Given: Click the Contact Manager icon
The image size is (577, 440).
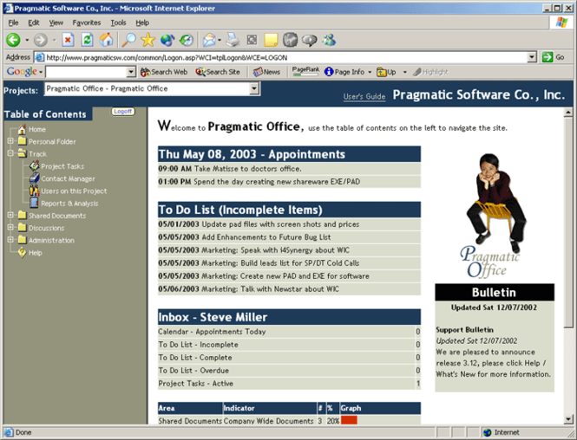Looking at the screenshot, I should pos(34,178).
